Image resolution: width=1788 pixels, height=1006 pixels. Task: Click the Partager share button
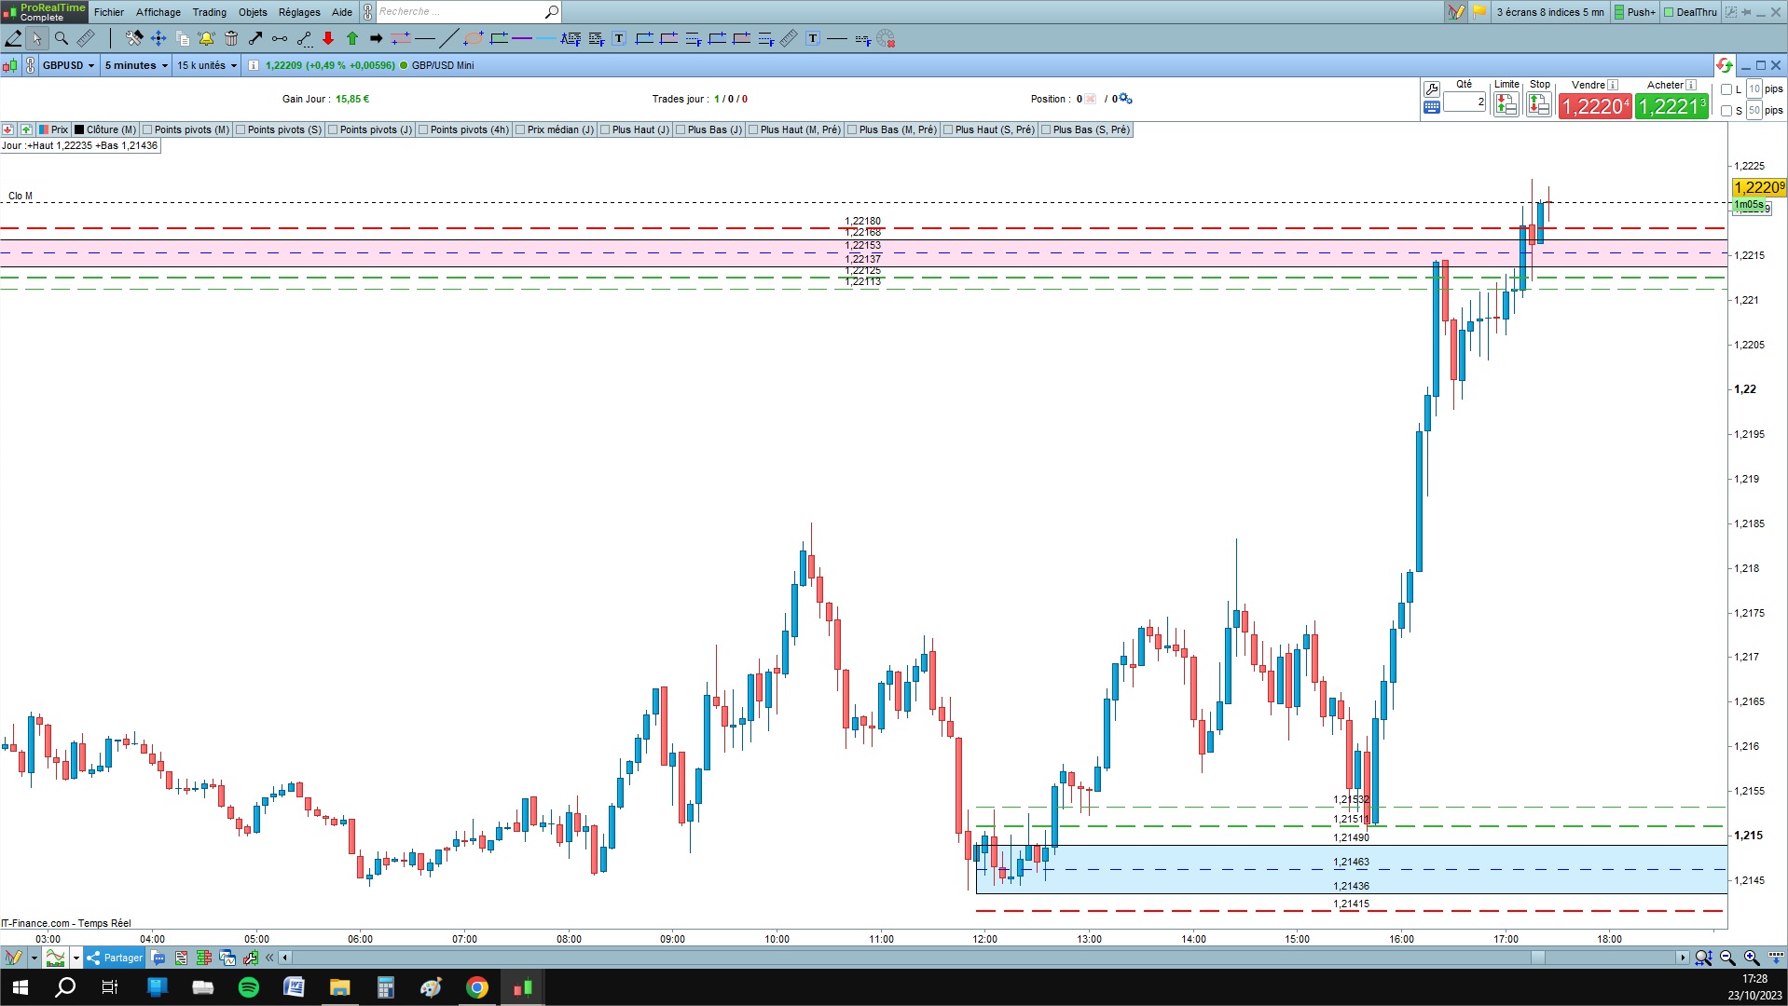pos(116,958)
